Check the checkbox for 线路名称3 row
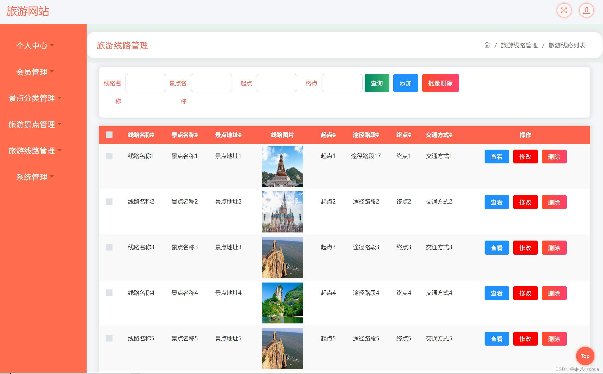603x374 pixels. point(109,247)
